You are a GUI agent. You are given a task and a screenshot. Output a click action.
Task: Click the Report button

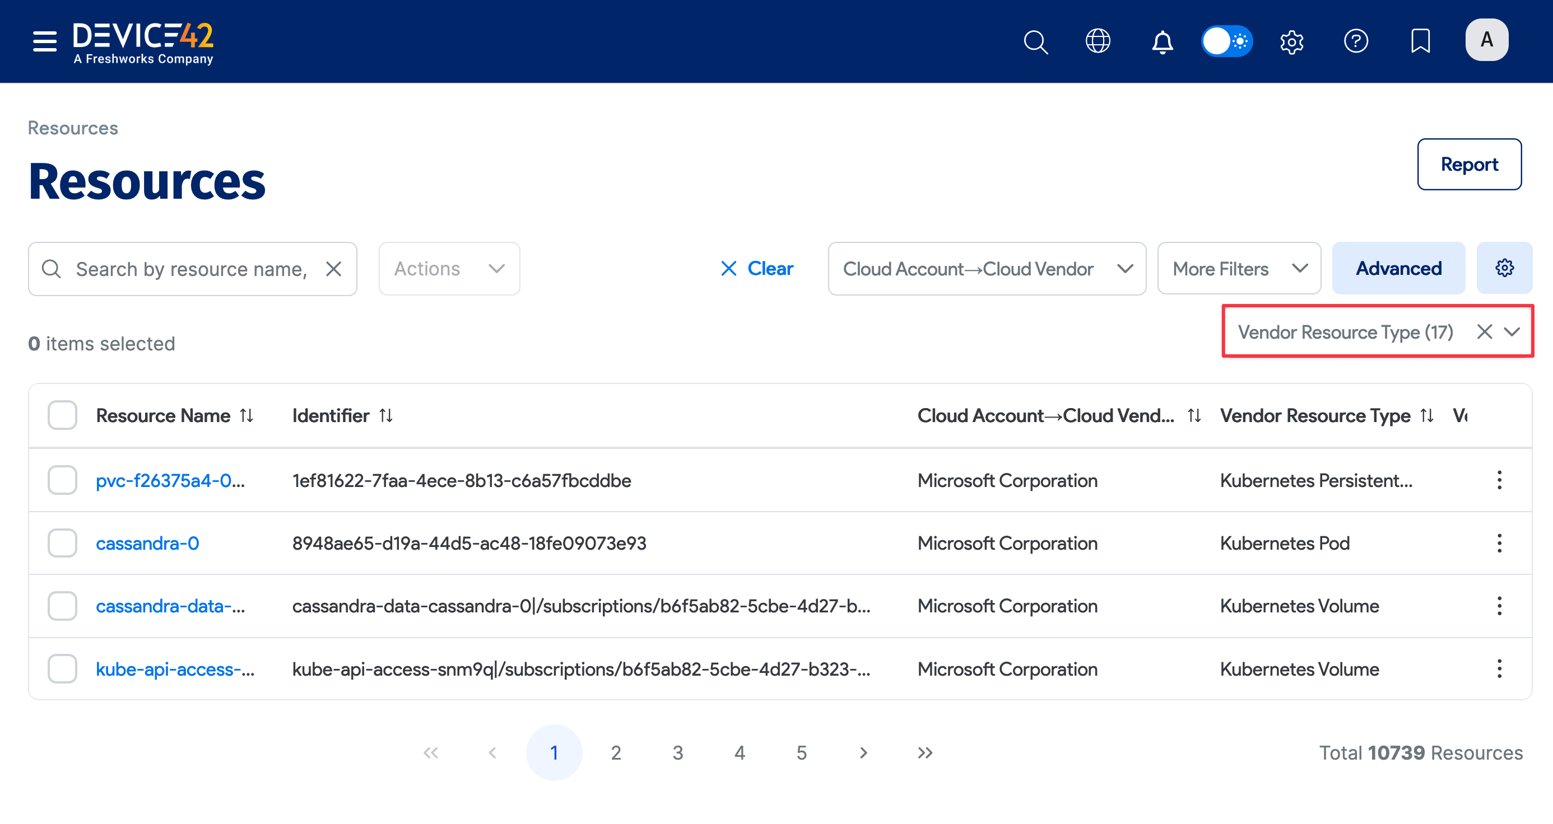[1468, 165]
